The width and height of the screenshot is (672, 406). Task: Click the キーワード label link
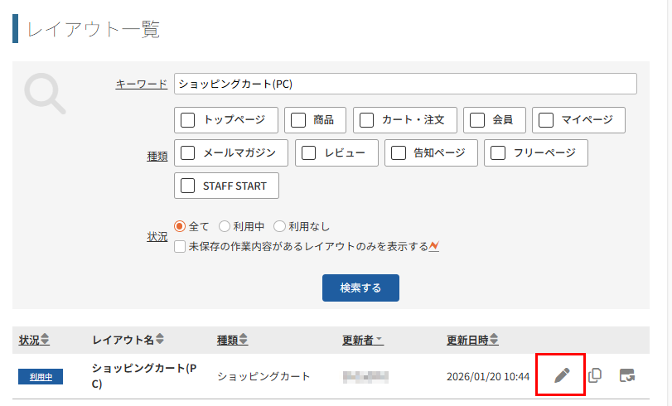pos(141,84)
